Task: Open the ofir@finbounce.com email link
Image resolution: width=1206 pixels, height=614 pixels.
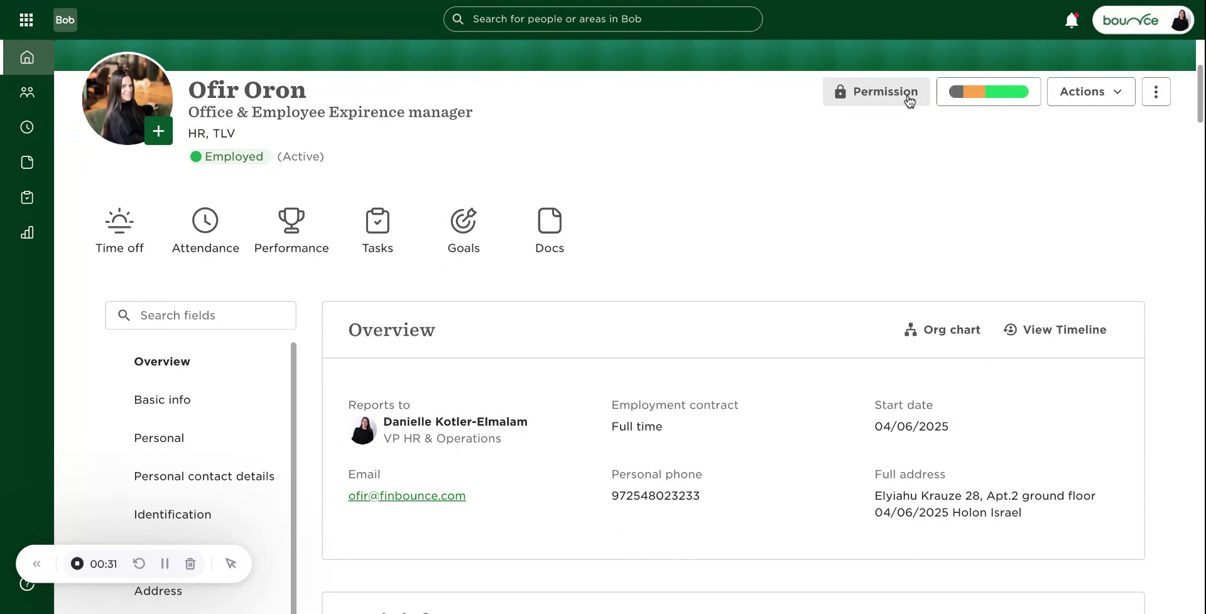Action: click(406, 495)
